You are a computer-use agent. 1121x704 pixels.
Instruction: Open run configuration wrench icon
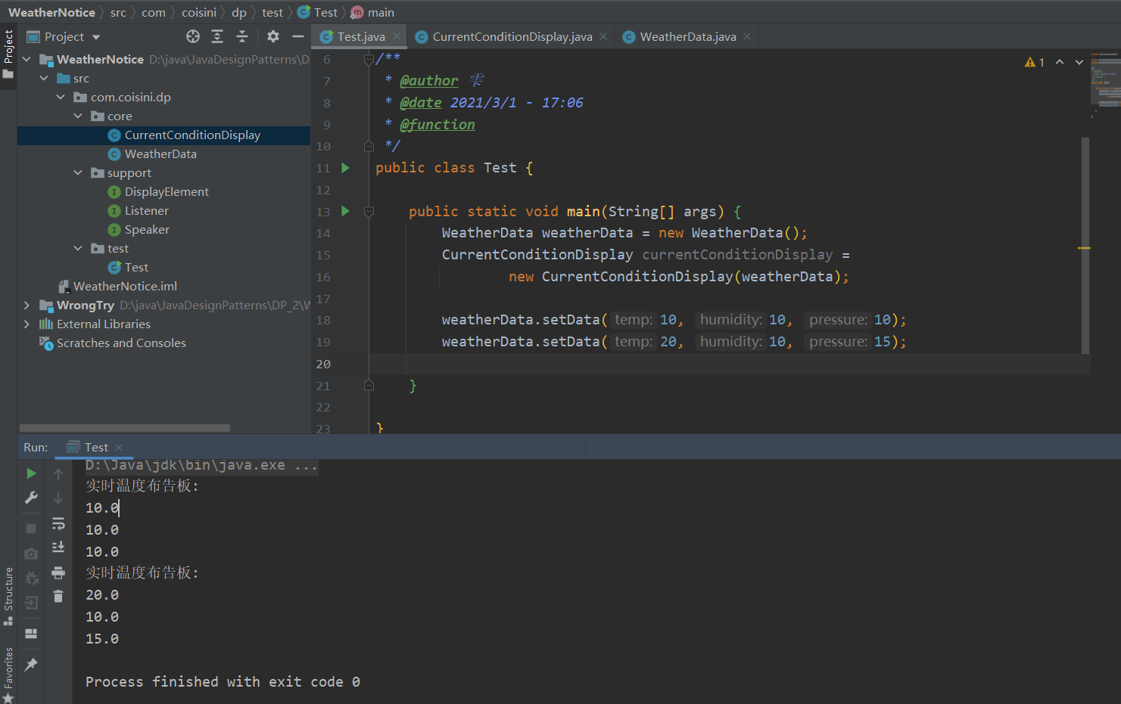[31, 498]
